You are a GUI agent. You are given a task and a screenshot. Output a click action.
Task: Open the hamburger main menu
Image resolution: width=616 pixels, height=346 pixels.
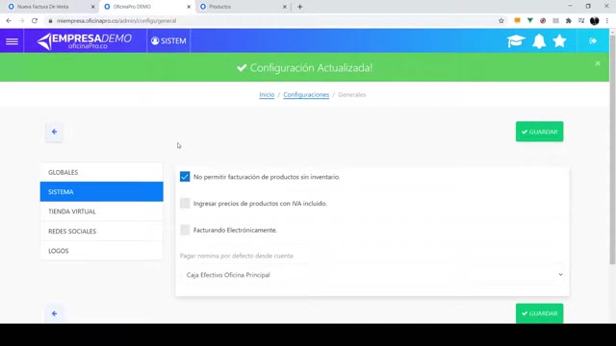pos(12,41)
